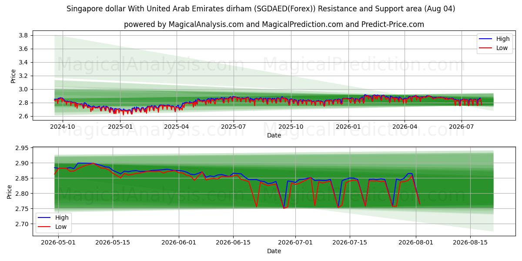Click the '2025-07' x-axis tick label
This screenshot has width=522, height=261.
pyautogui.click(x=234, y=127)
